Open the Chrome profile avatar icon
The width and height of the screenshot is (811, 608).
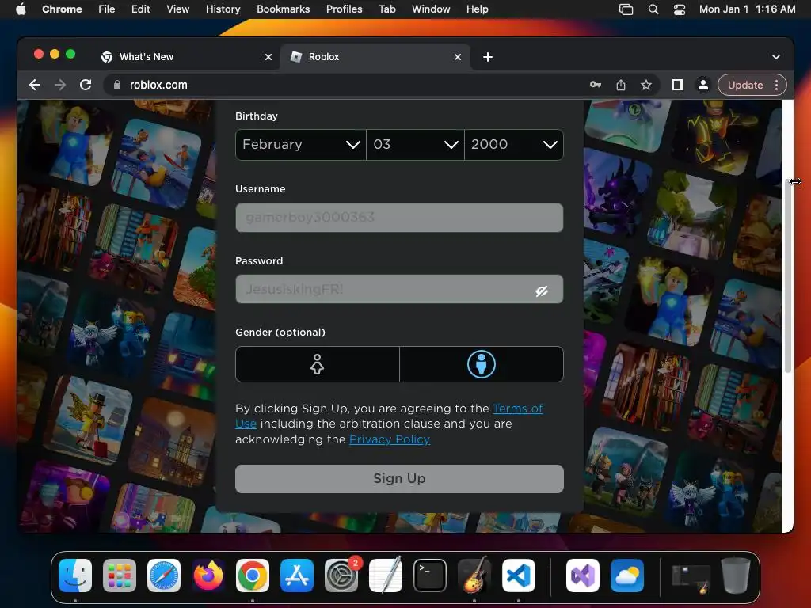point(703,85)
